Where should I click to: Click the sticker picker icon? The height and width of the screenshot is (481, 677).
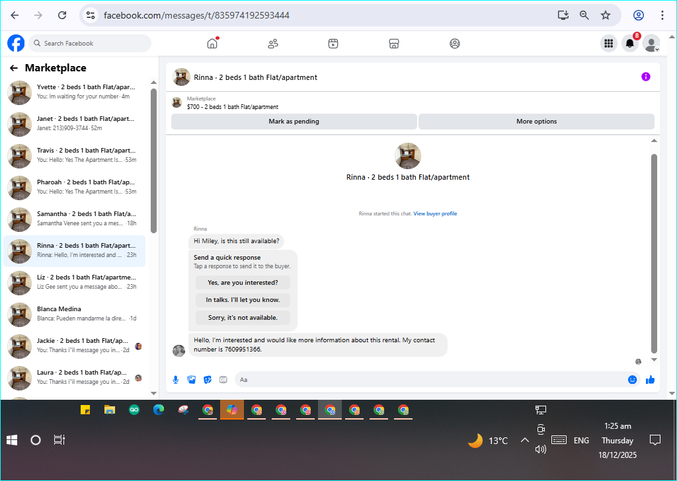point(208,380)
